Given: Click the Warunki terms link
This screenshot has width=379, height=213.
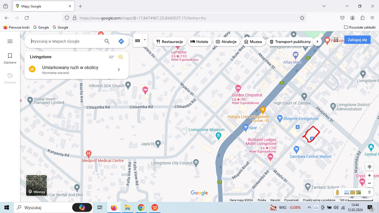Looking at the screenshot, I should point(275,200).
